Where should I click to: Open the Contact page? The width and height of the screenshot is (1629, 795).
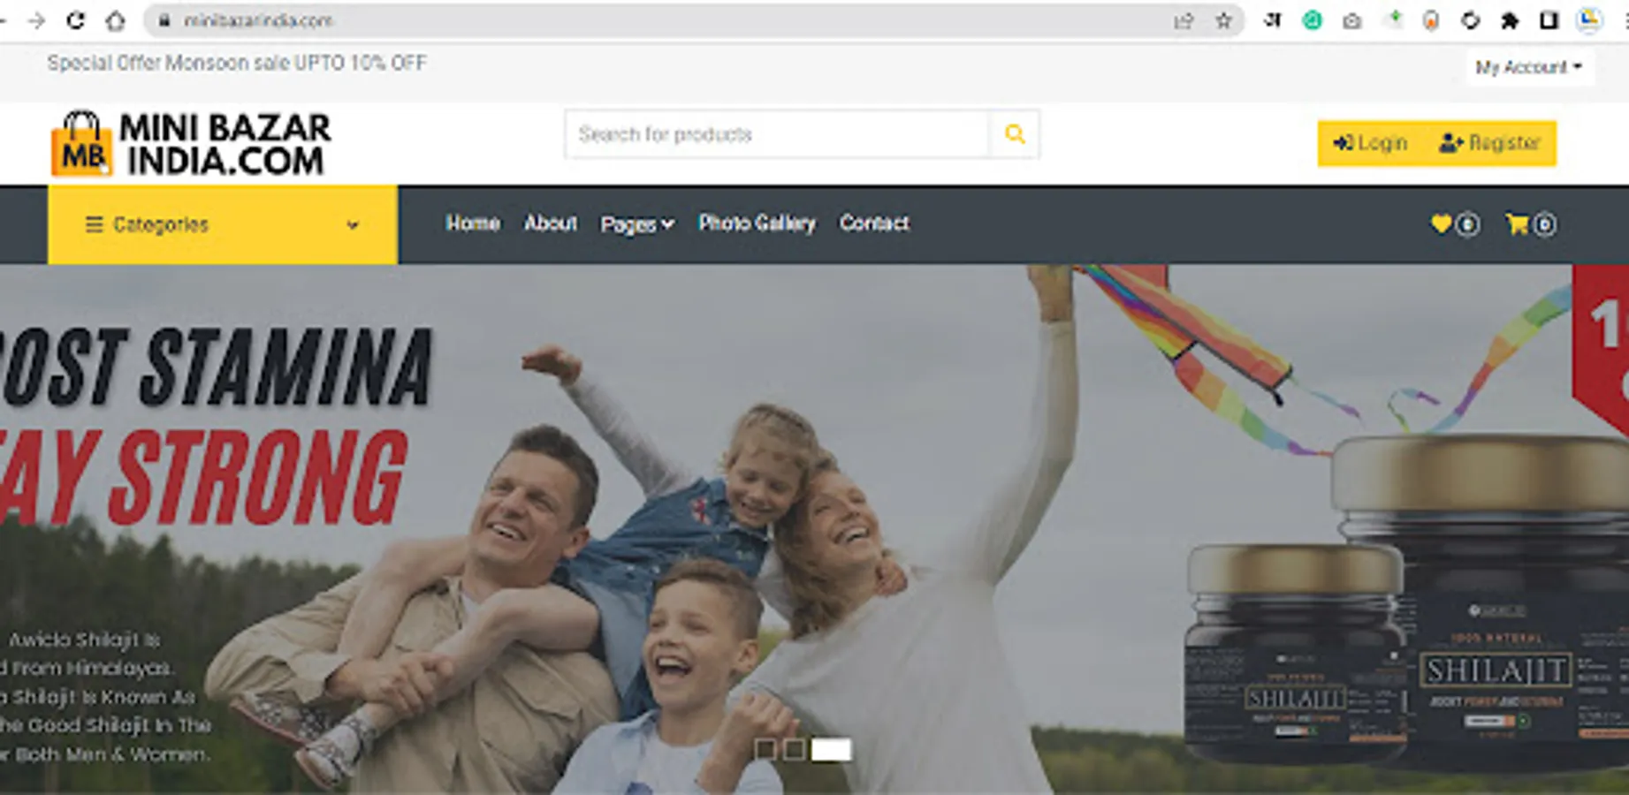(874, 223)
